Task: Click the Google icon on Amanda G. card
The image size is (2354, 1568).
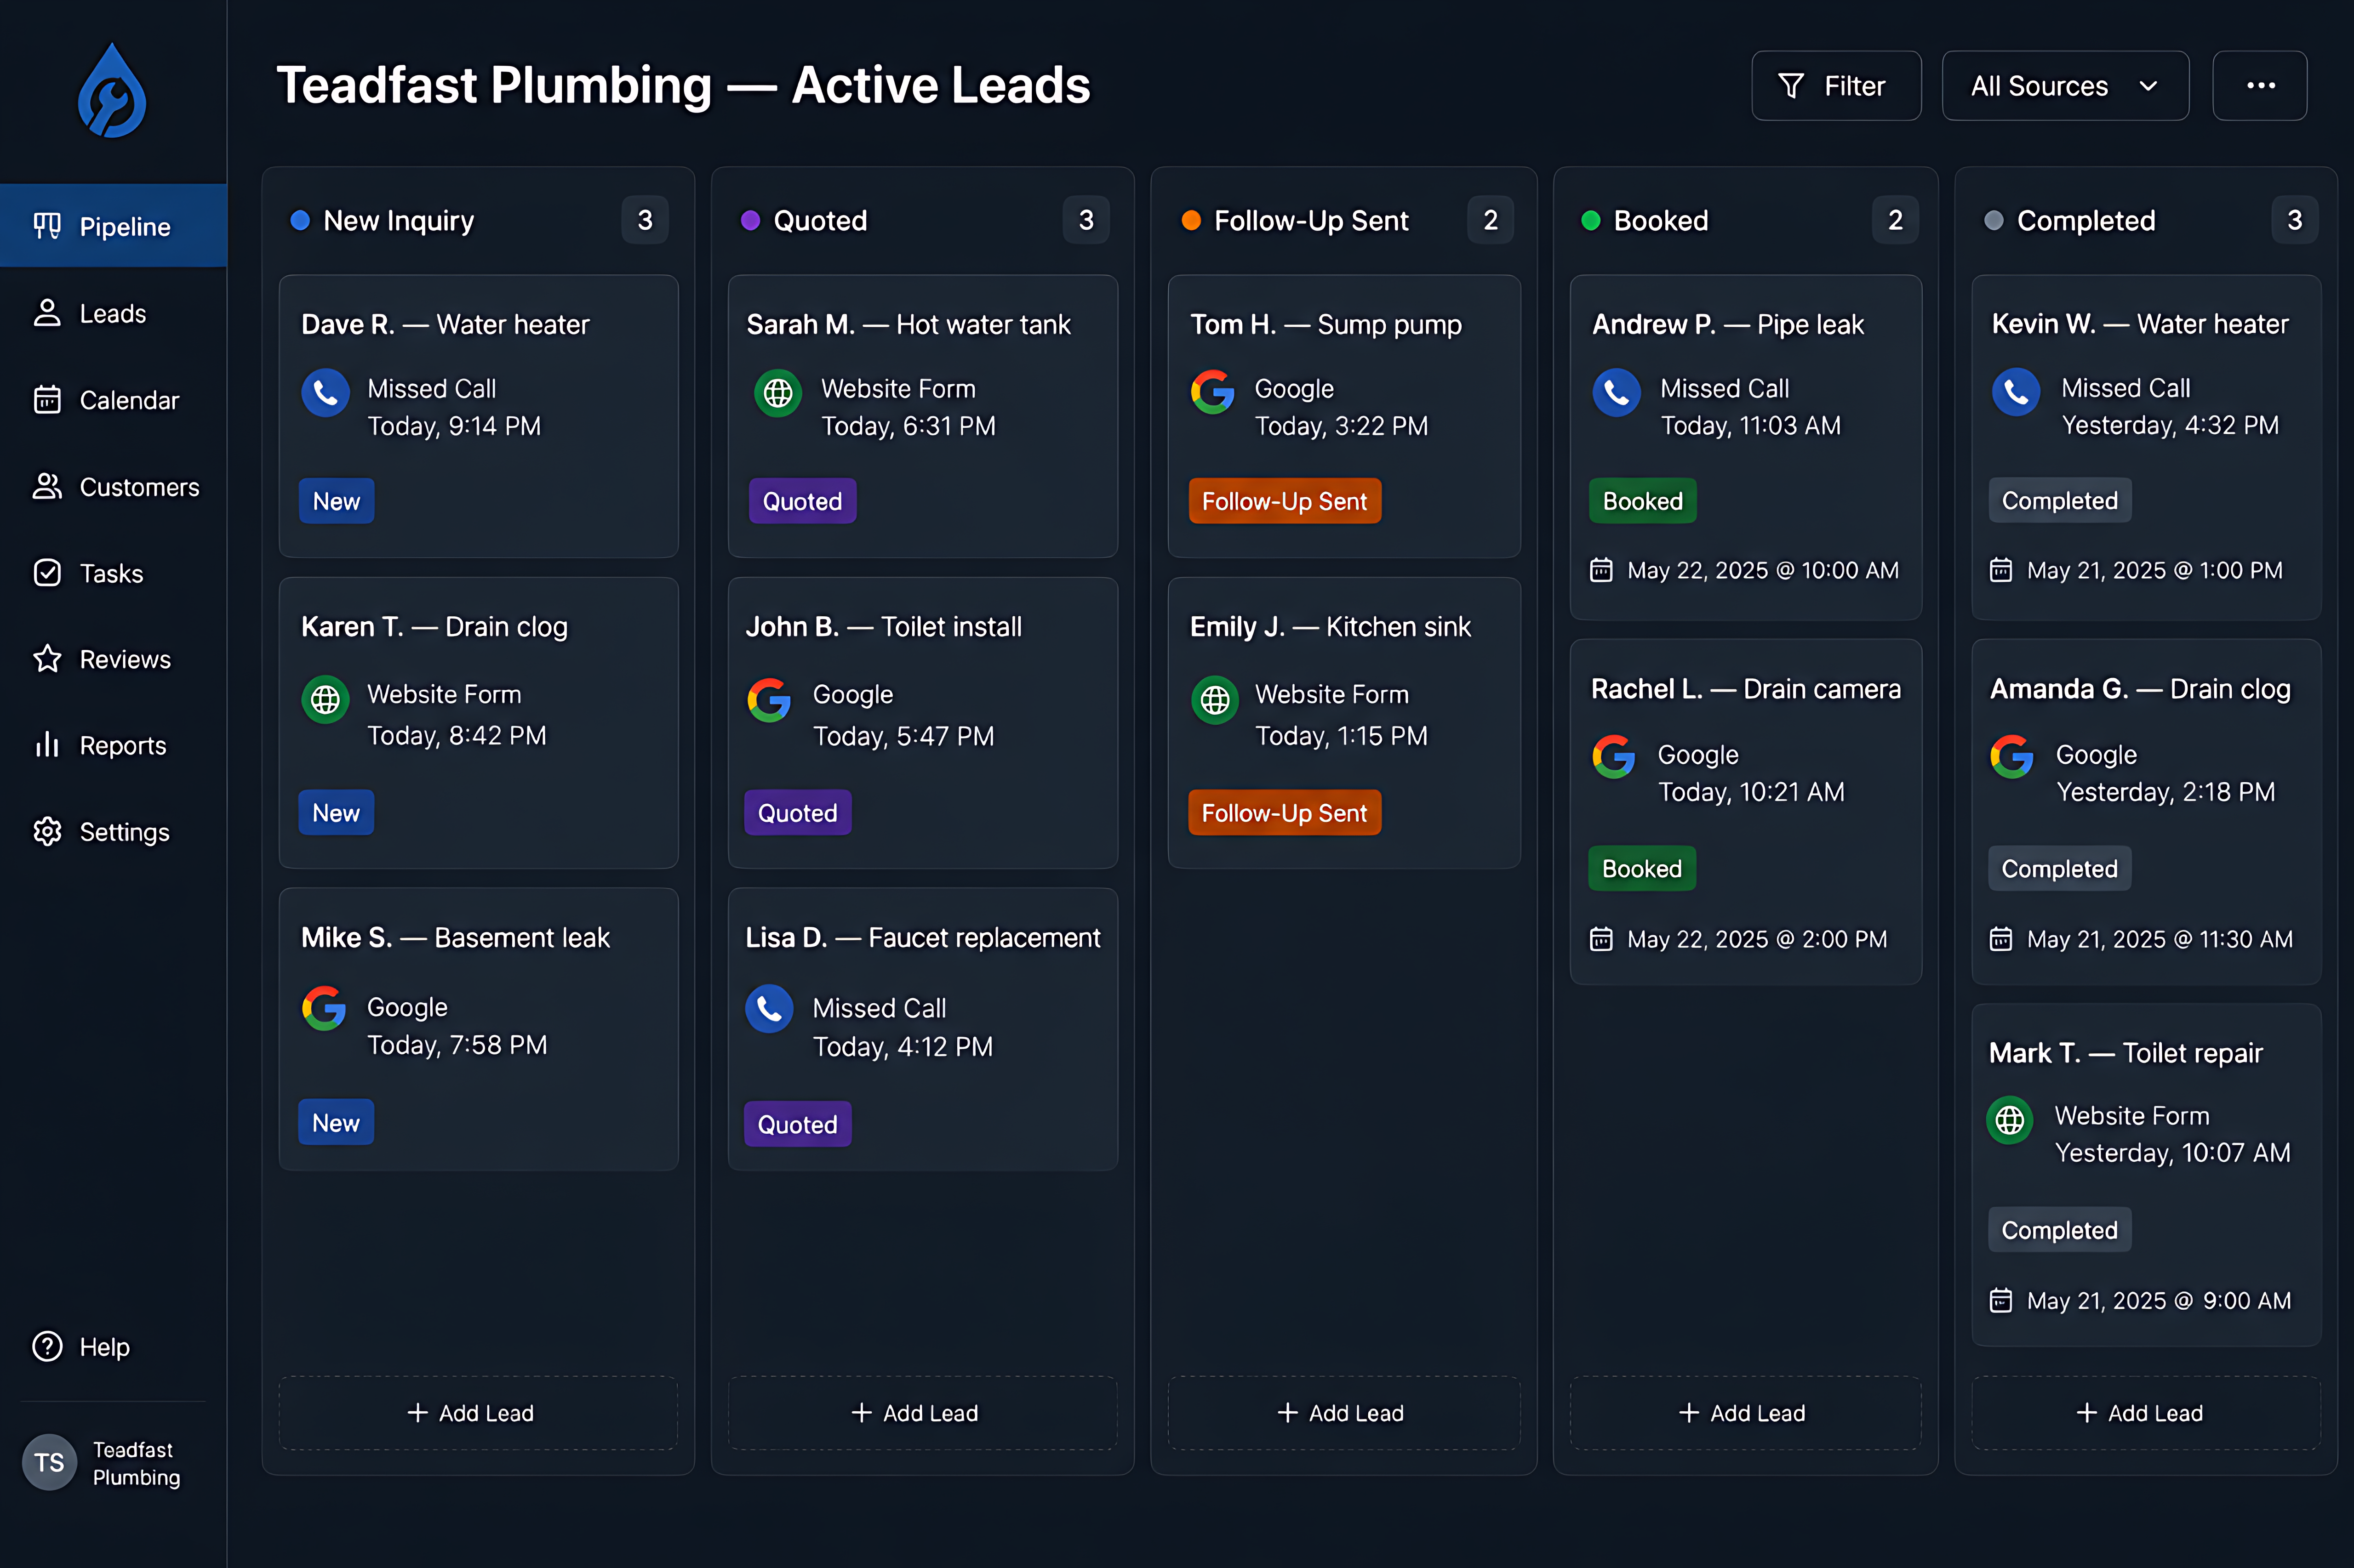Action: (2013, 757)
